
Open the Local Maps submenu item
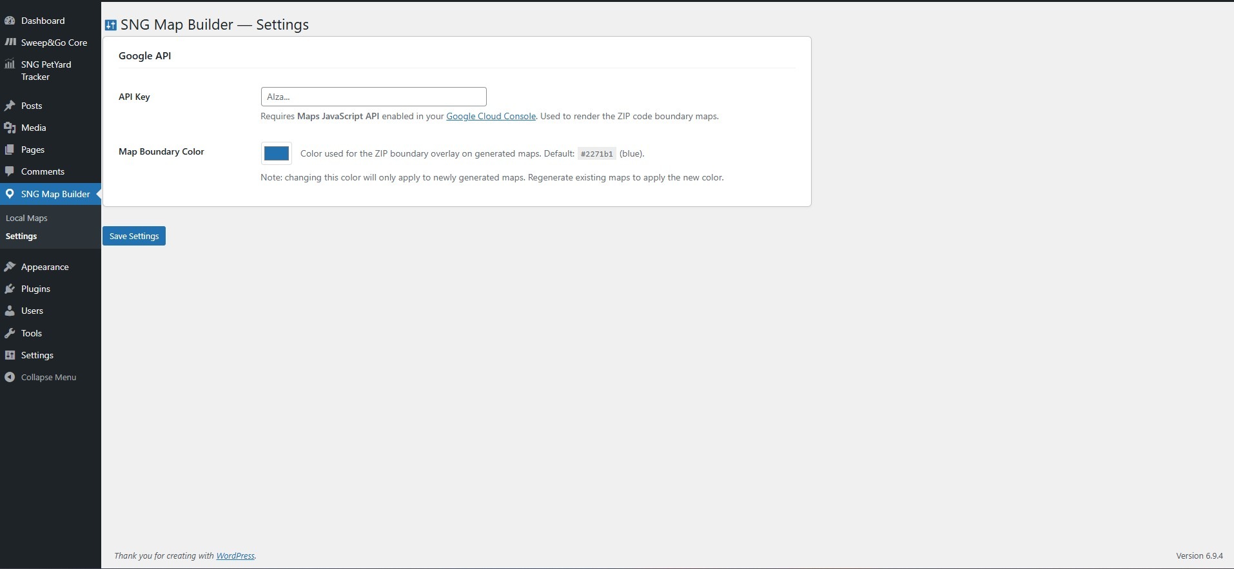(x=26, y=218)
